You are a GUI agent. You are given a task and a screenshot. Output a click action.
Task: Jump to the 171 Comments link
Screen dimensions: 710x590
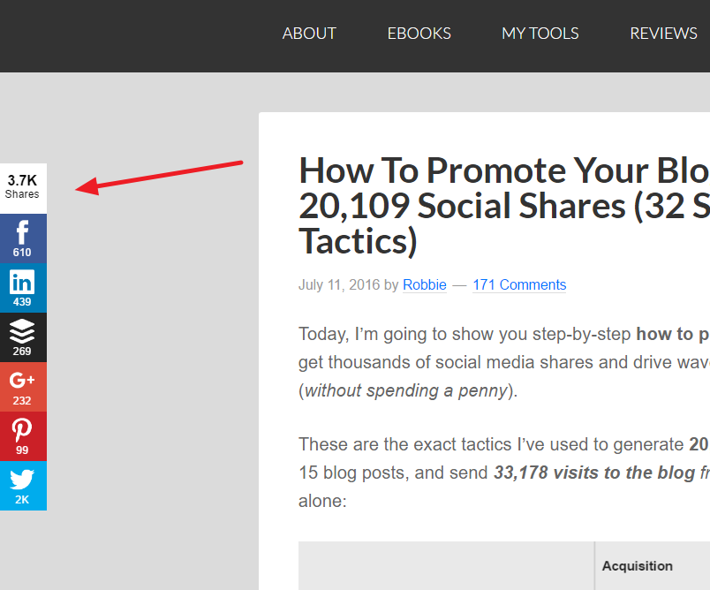pyautogui.click(x=519, y=284)
